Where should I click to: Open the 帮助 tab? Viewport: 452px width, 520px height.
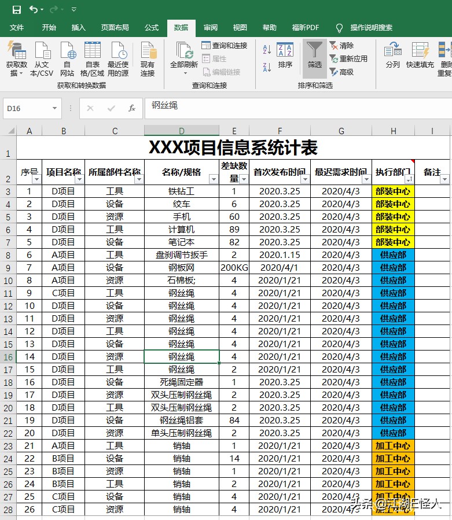[x=269, y=28]
